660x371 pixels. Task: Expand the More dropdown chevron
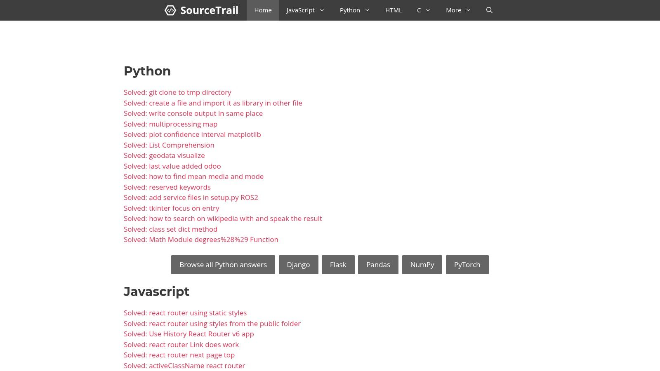[x=468, y=10]
